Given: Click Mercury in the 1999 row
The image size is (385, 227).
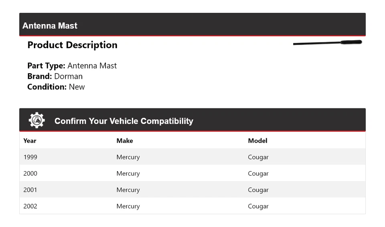Looking at the screenshot, I should 128,157.
